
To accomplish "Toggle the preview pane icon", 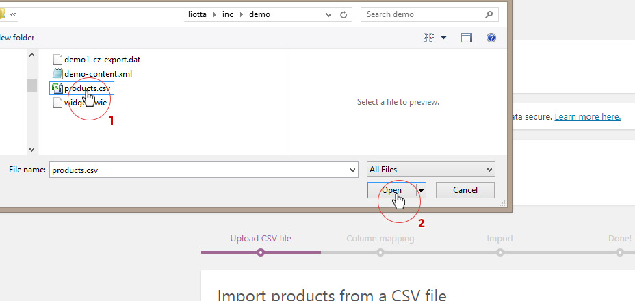I will point(467,38).
